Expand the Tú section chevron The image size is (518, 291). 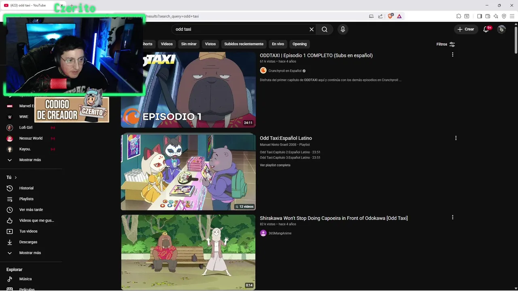tap(16, 177)
